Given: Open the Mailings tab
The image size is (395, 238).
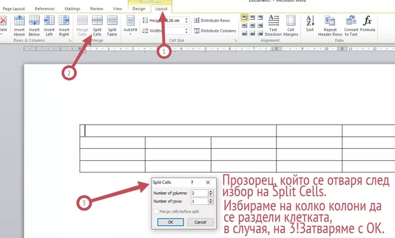Looking at the screenshot, I should (x=72, y=9).
